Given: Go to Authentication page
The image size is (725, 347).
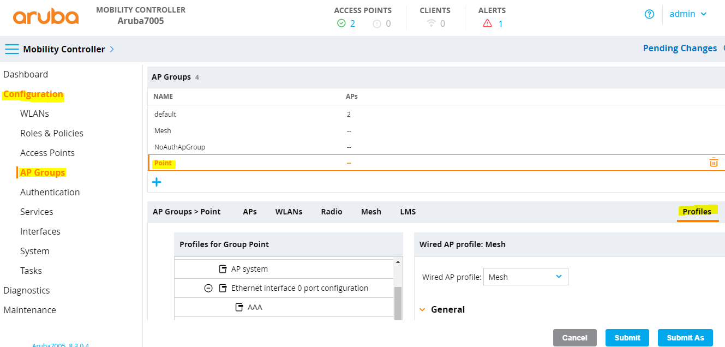Looking at the screenshot, I should coord(50,192).
